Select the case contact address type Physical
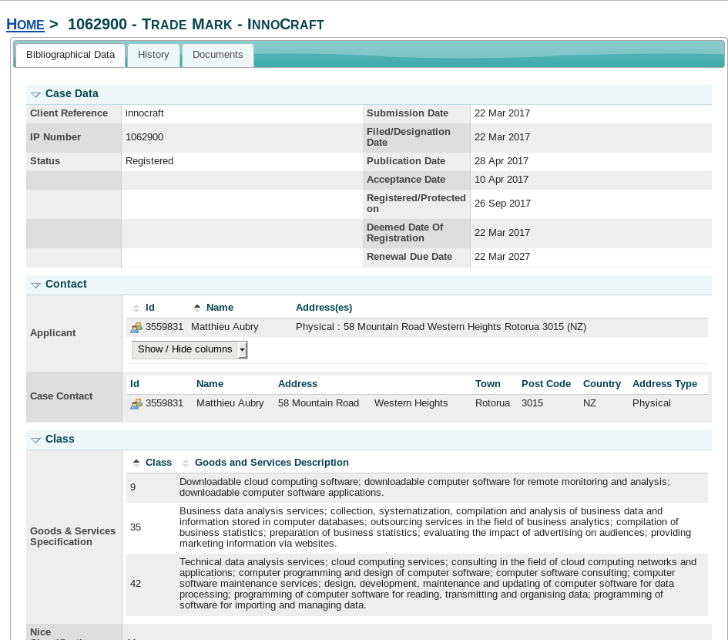728x640 pixels. pyautogui.click(x=652, y=403)
